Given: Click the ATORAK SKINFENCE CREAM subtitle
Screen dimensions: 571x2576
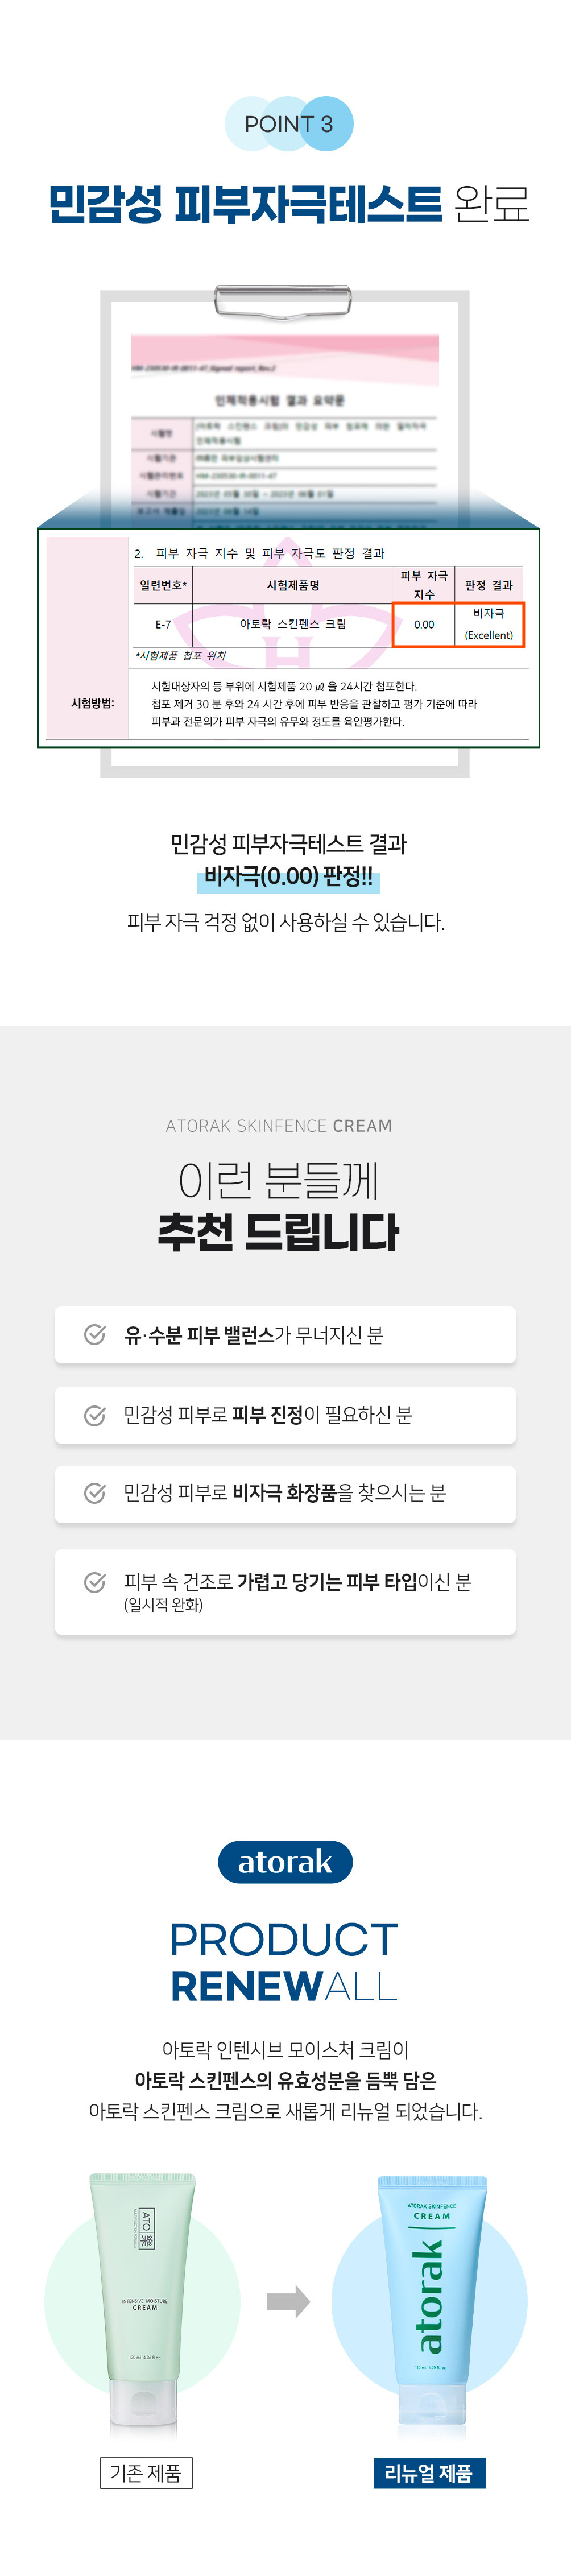Looking at the screenshot, I should (x=279, y=1126).
